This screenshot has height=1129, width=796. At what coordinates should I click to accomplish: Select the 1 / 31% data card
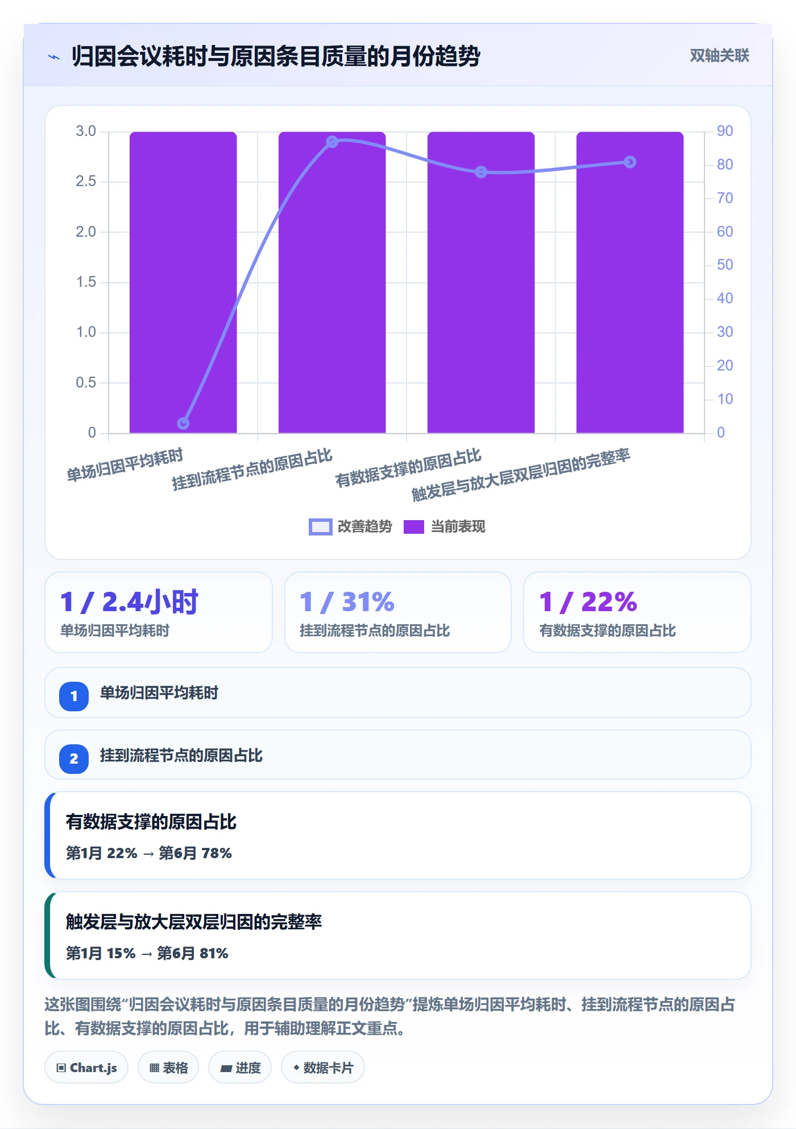(398, 612)
